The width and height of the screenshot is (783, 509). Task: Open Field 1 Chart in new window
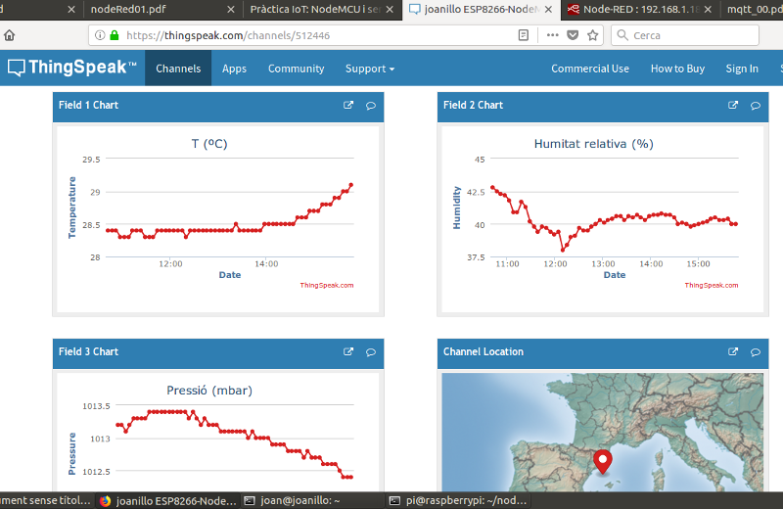[348, 106]
